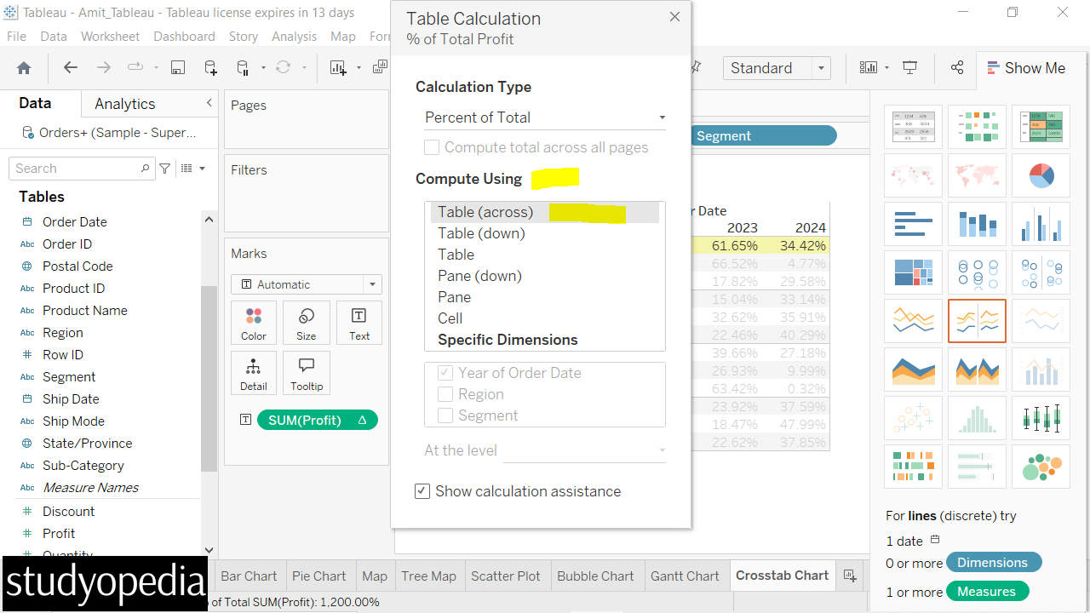Close the Table Calculation dialog

[674, 17]
